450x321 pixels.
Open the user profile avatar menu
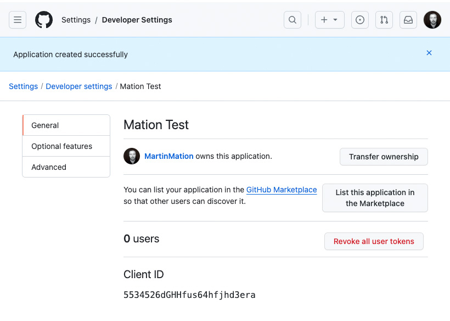[x=432, y=20]
